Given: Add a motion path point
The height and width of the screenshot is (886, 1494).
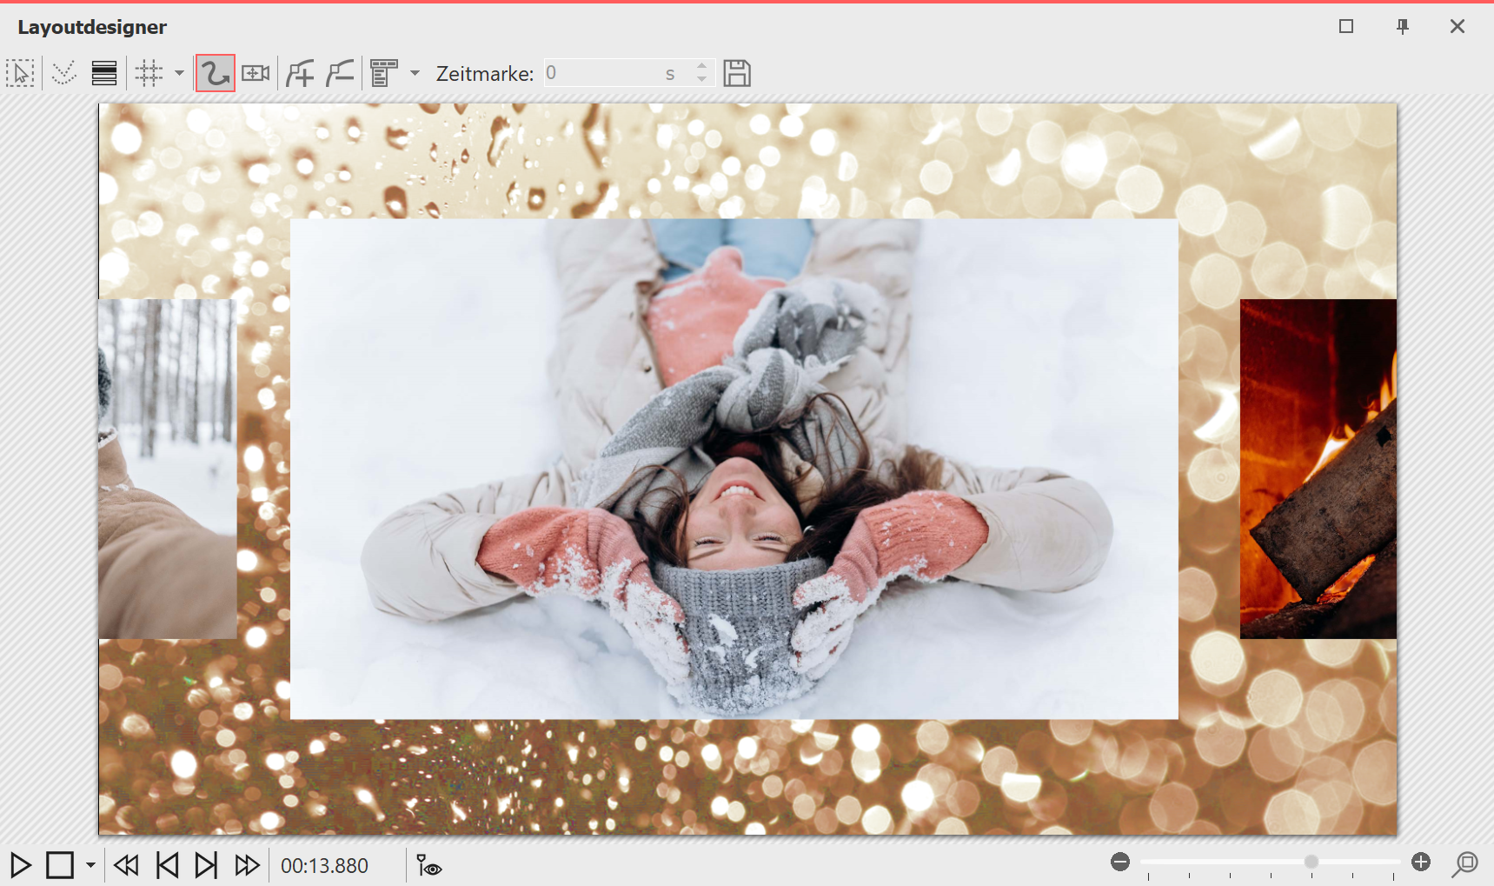Looking at the screenshot, I should coord(300,73).
